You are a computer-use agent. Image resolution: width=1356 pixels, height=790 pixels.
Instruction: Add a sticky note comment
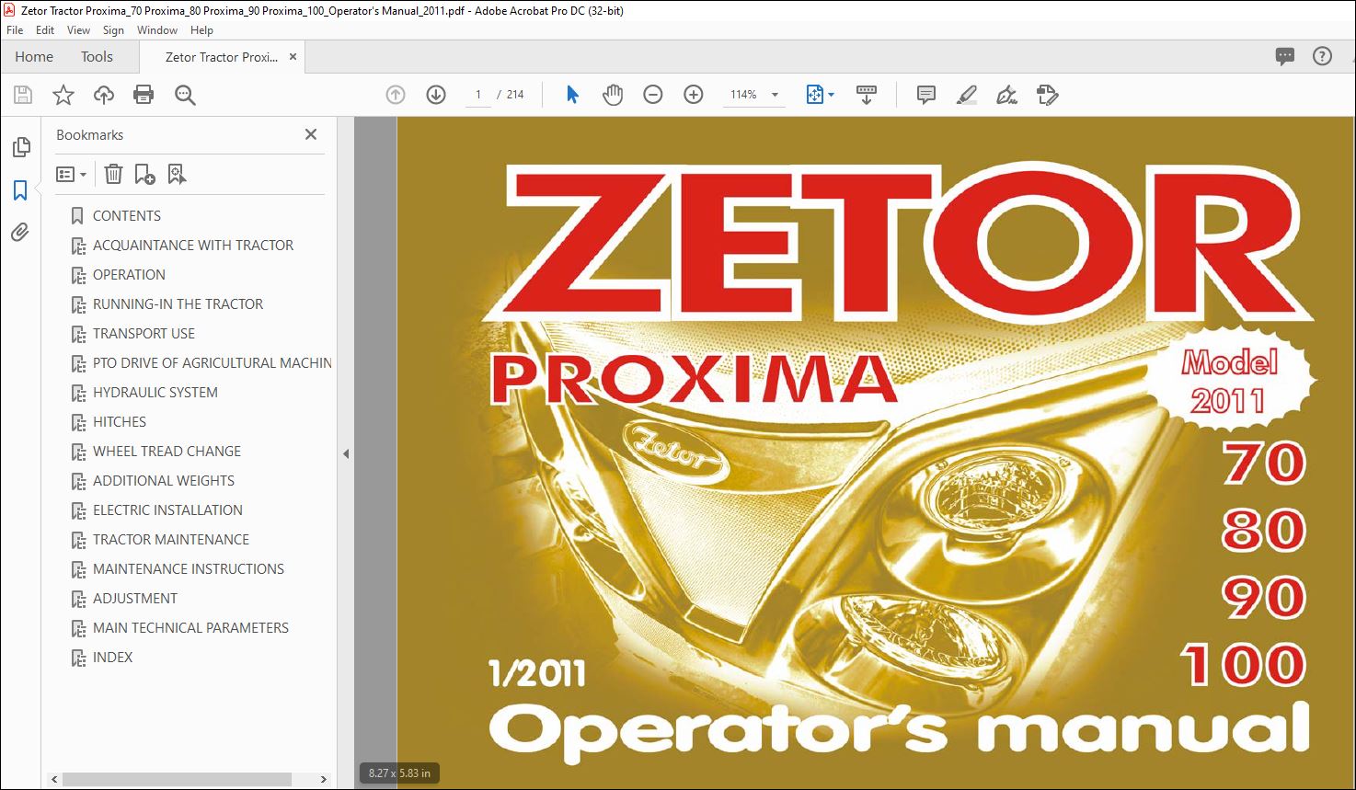pyautogui.click(x=926, y=95)
